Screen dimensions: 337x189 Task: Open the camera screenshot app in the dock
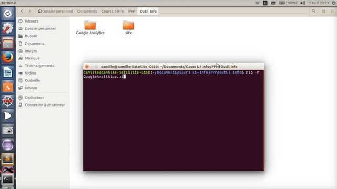pyautogui.click(x=7, y=130)
